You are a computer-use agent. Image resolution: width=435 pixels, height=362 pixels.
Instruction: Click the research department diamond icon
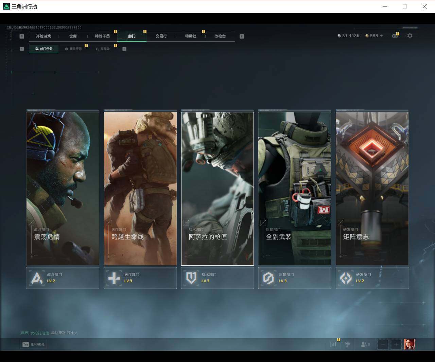point(346,278)
